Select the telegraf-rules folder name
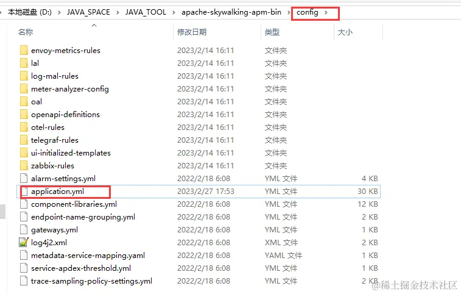 point(55,140)
